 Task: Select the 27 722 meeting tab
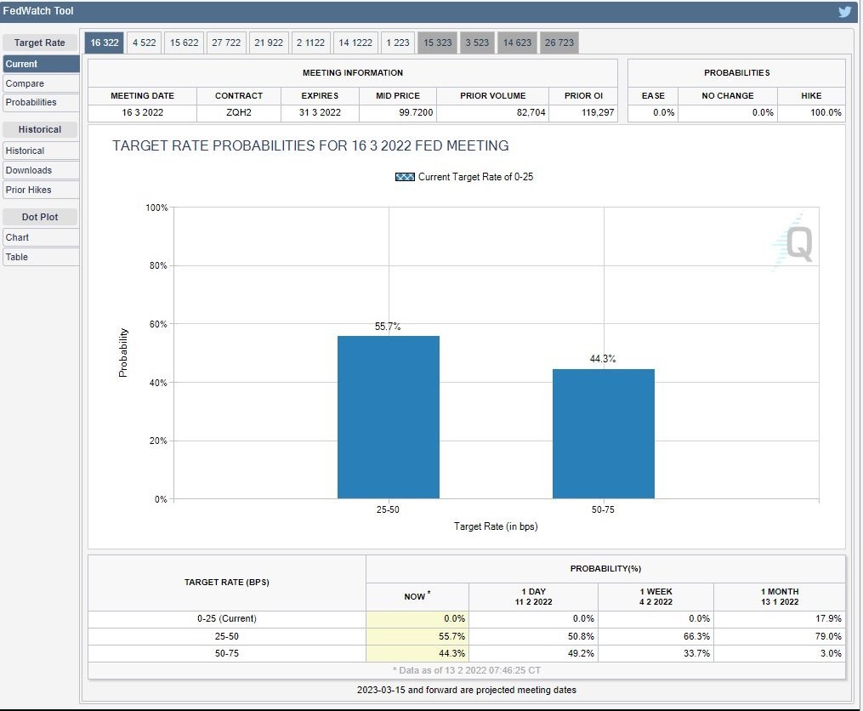point(226,43)
